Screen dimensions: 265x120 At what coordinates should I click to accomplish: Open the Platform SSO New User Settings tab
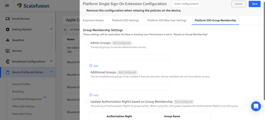click(167, 20)
